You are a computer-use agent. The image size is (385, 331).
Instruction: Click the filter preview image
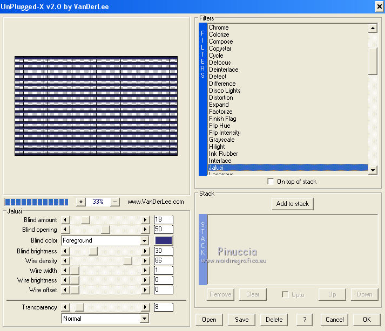96,106
